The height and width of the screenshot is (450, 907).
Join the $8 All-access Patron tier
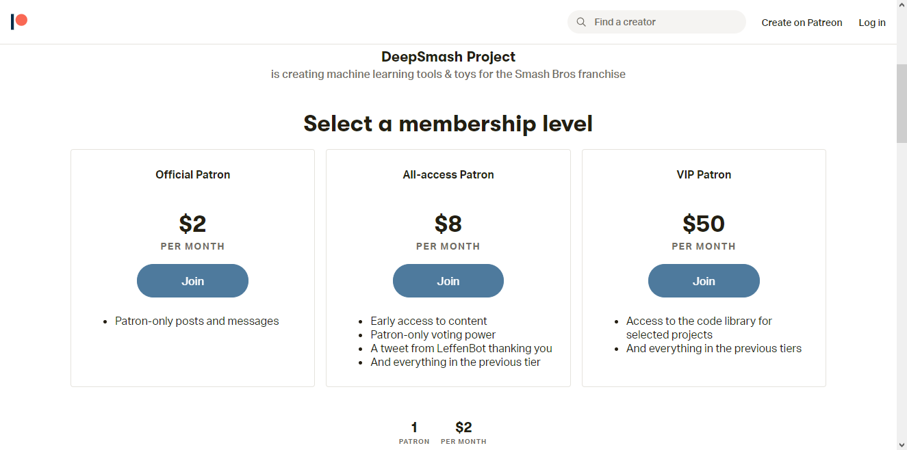448,281
